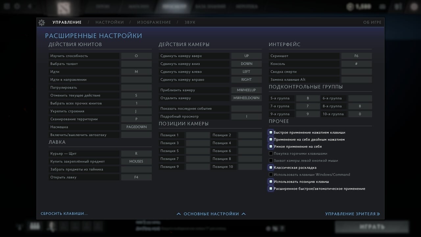Rebind Курьер — Щит key R

click(136, 154)
